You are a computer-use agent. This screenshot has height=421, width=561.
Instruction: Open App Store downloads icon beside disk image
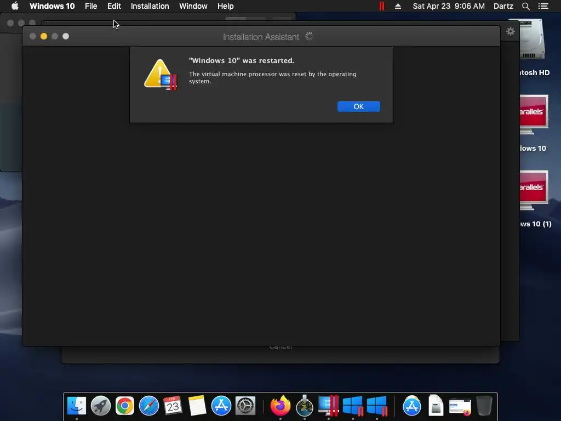(x=412, y=406)
